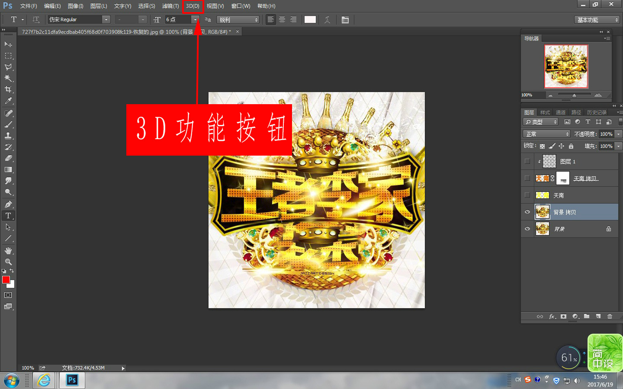This screenshot has height=389, width=623.
Task: Add a layer mask
Action: click(563, 316)
